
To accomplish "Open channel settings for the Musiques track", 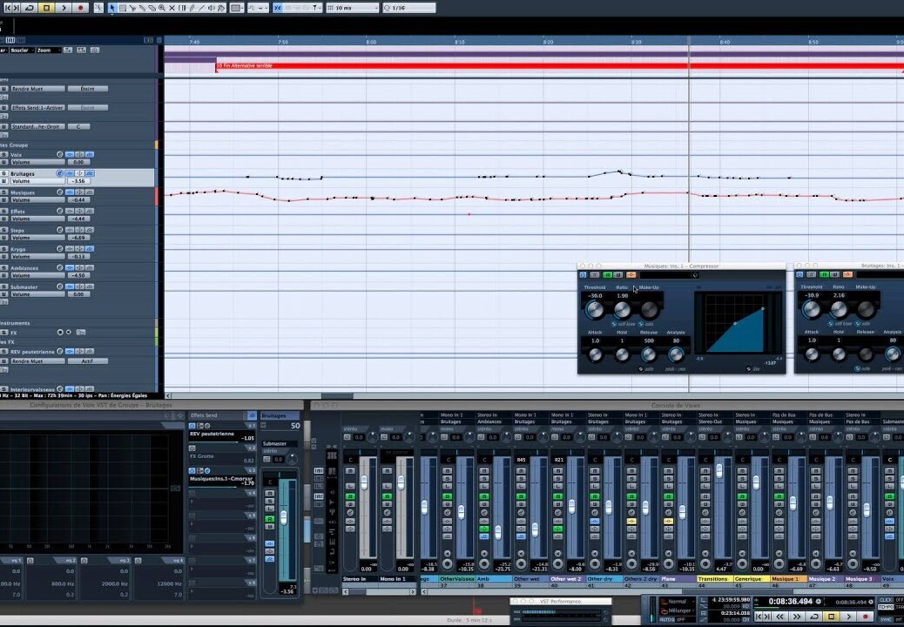I will point(59,192).
